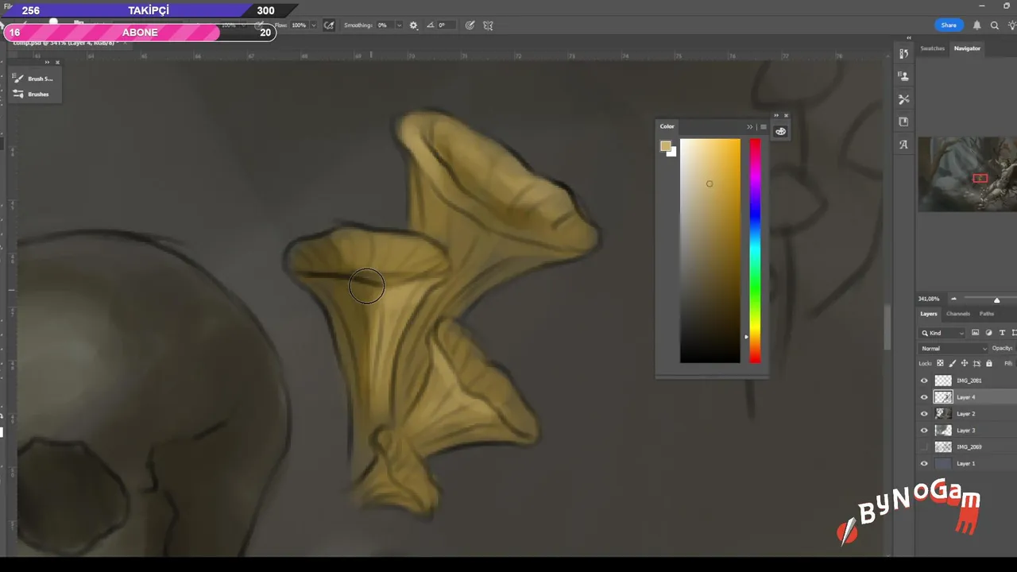Hide Layer 1 visibility eye
This screenshot has height=572, width=1017.
coord(924,463)
